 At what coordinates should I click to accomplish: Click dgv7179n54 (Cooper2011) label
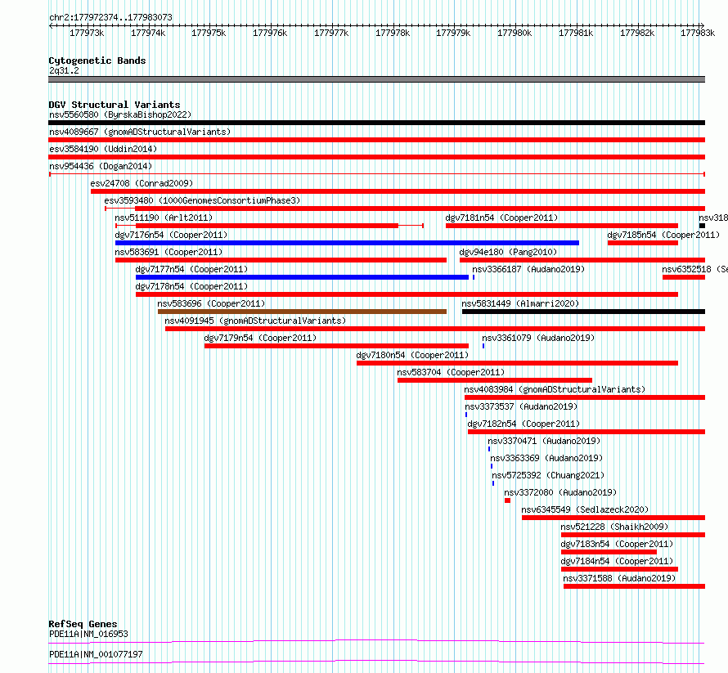(260, 338)
